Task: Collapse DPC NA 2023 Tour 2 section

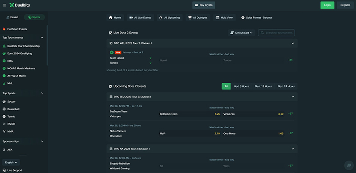Action: click(x=293, y=149)
